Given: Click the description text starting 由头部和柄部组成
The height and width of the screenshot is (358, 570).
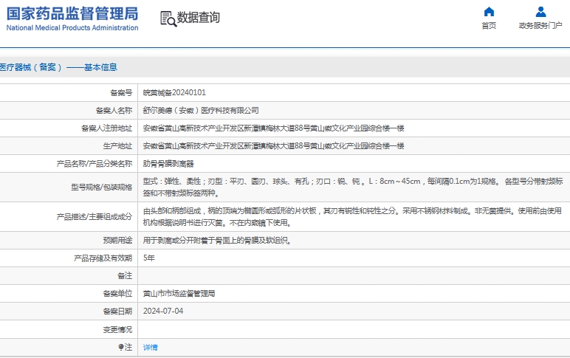Looking at the screenshot, I should pyautogui.click(x=352, y=217).
